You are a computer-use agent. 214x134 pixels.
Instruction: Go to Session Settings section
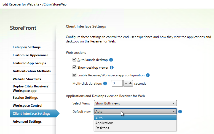pyautogui.click(x=33, y=98)
